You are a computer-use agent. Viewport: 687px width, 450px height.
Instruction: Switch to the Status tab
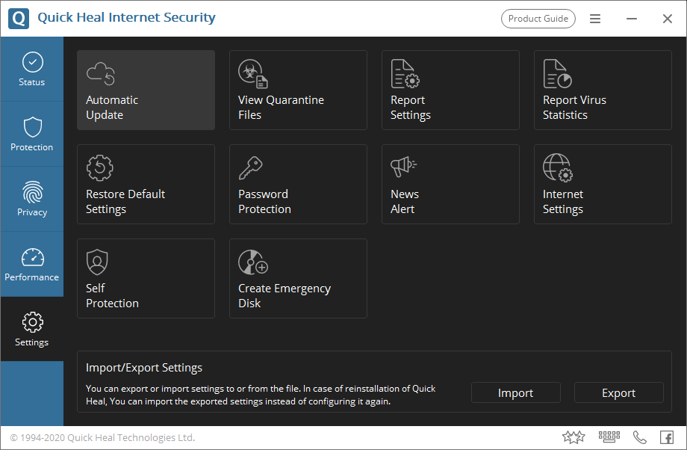32,70
